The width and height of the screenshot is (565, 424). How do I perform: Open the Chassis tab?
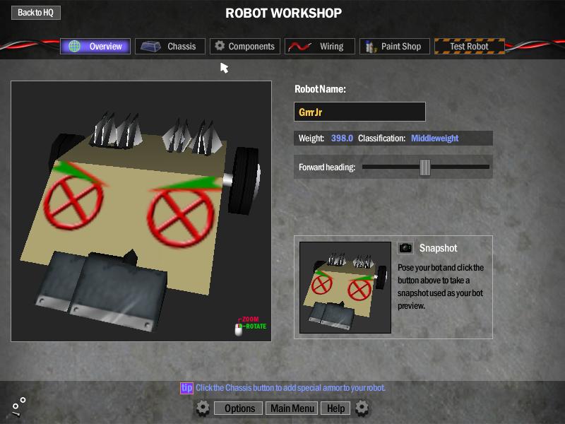tap(170, 46)
